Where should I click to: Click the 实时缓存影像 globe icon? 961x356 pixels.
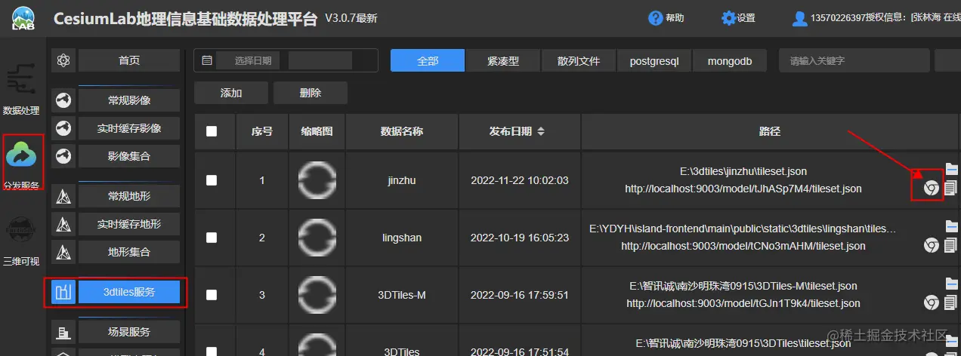pyautogui.click(x=63, y=128)
